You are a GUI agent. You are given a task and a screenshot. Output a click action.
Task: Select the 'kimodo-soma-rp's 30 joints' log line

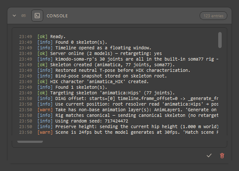coord(119,59)
